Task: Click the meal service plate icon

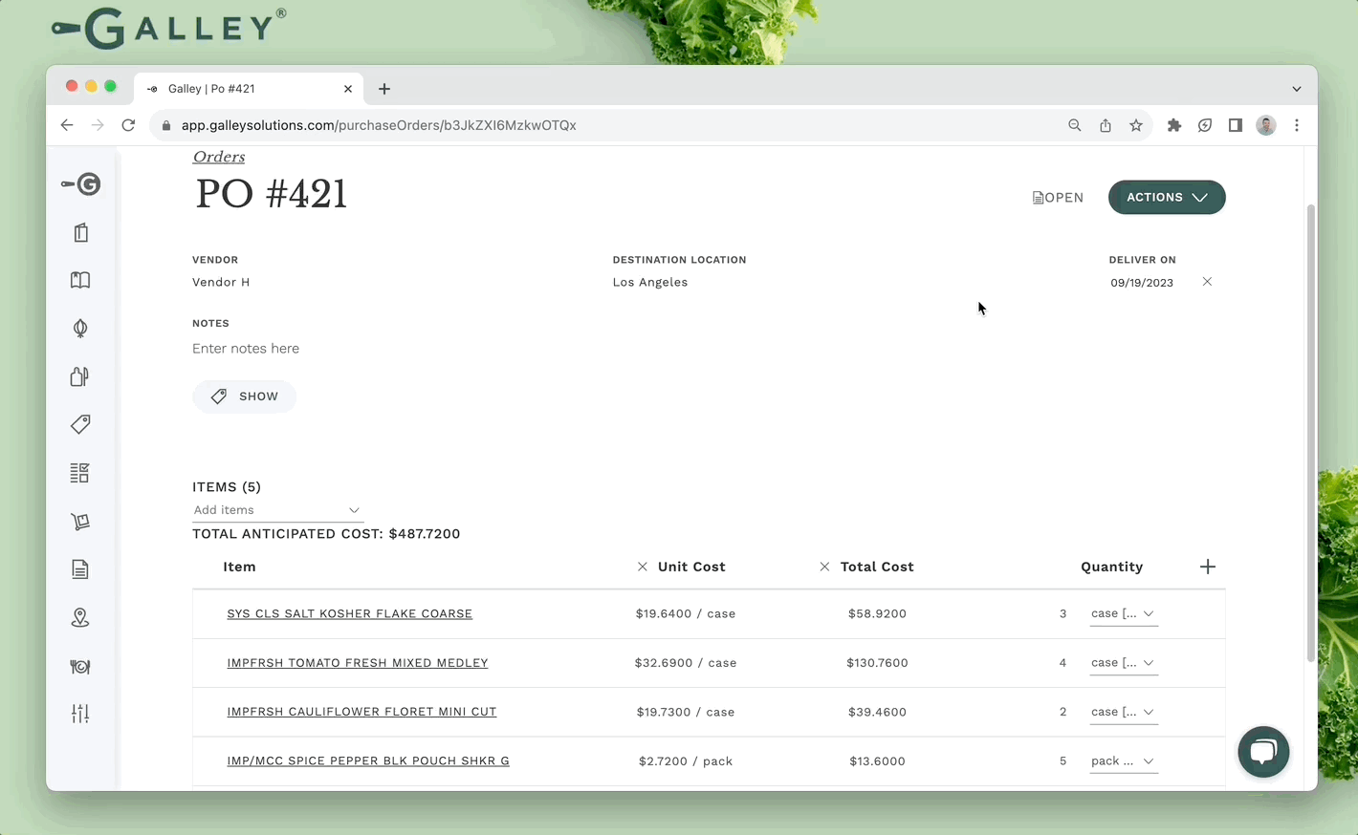Action: 80,667
